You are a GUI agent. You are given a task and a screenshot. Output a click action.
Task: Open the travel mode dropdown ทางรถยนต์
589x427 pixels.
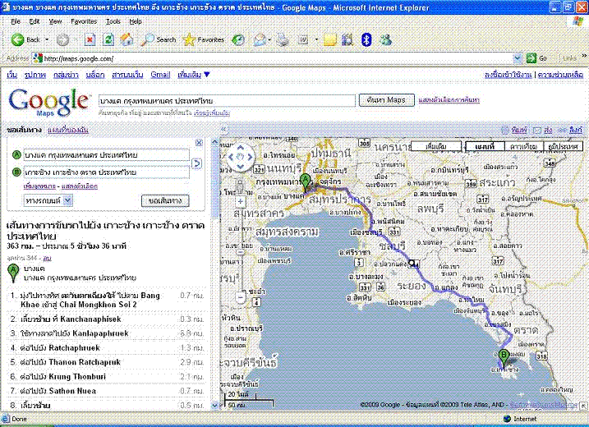48,200
